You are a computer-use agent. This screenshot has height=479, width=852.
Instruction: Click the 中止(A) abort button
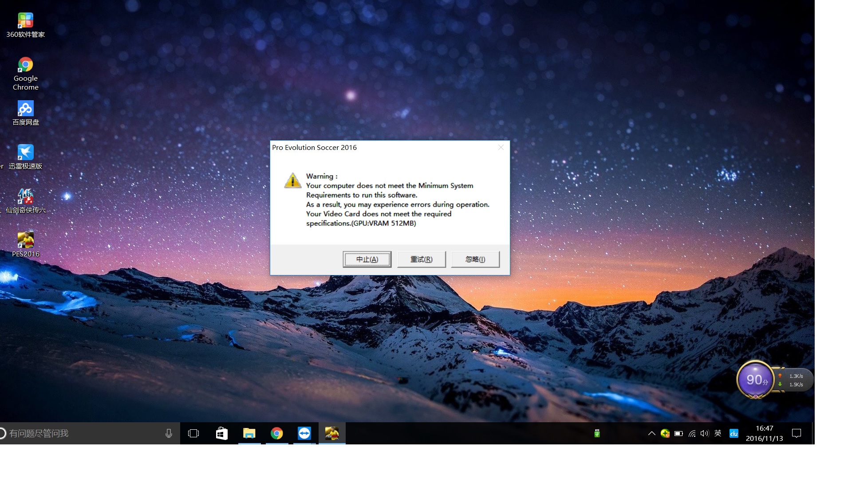[x=367, y=259]
